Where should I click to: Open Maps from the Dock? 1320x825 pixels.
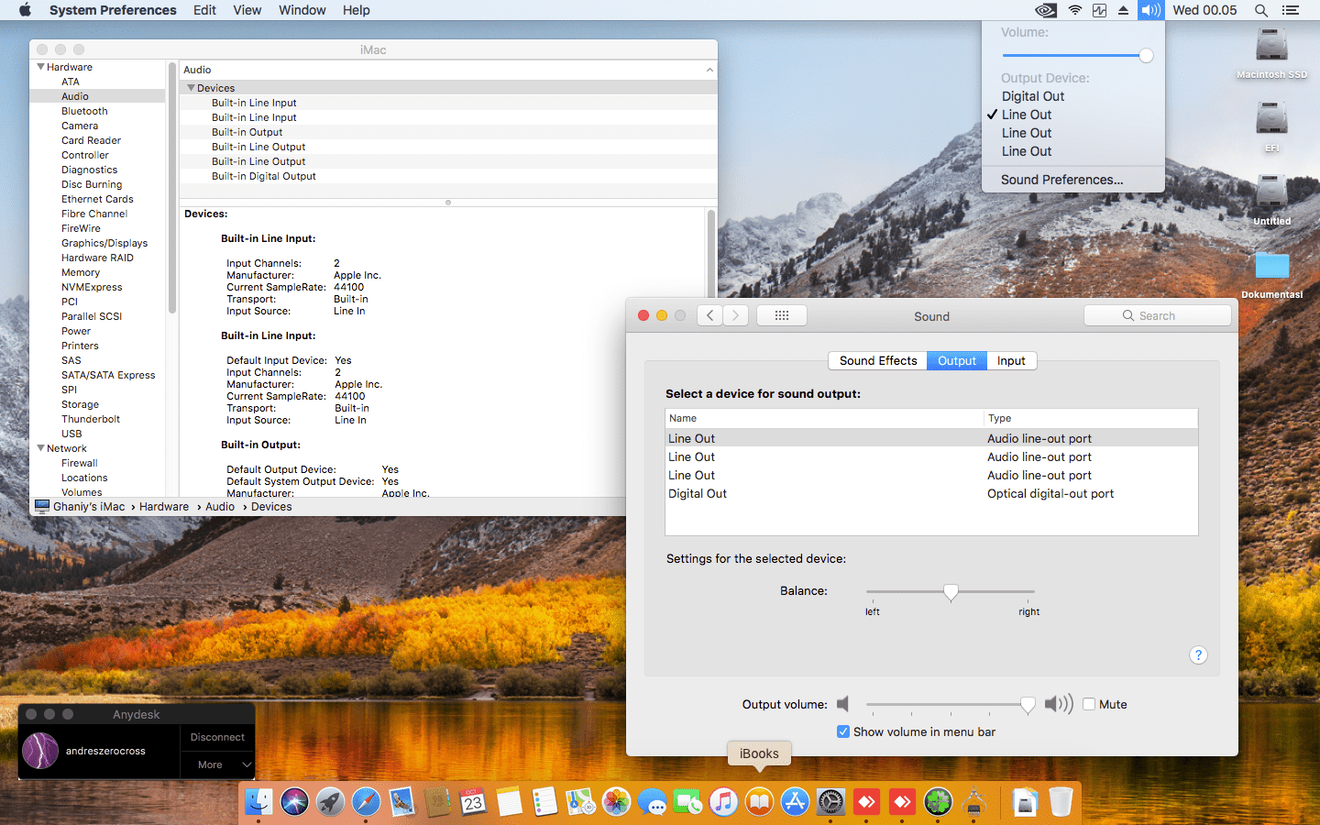click(x=579, y=802)
